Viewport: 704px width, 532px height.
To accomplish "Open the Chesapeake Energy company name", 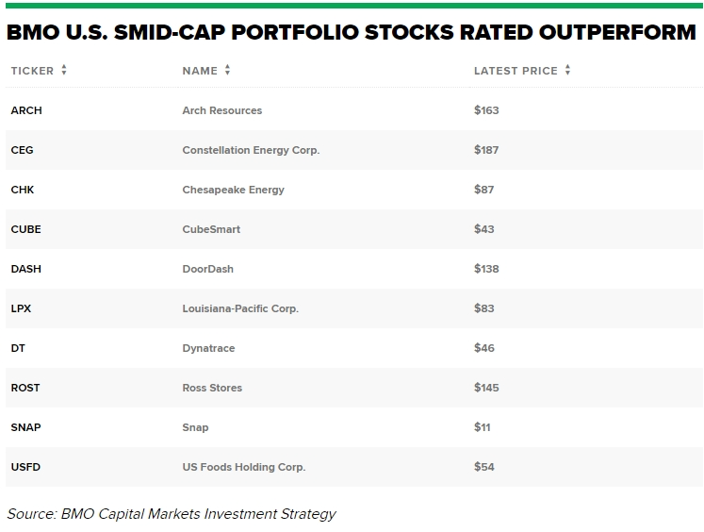I will (x=233, y=190).
